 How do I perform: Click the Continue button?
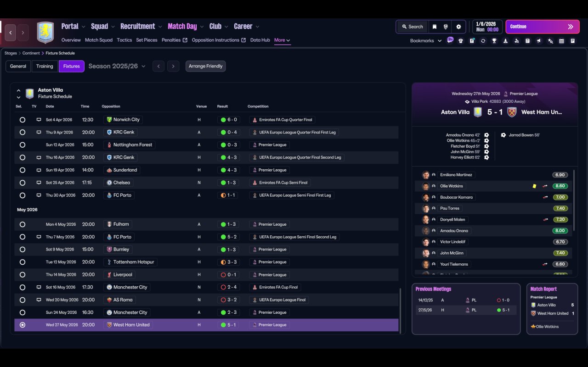point(542,27)
